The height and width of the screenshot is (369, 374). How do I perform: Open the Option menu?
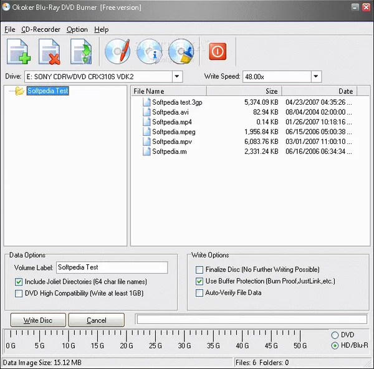pyautogui.click(x=77, y=29)
